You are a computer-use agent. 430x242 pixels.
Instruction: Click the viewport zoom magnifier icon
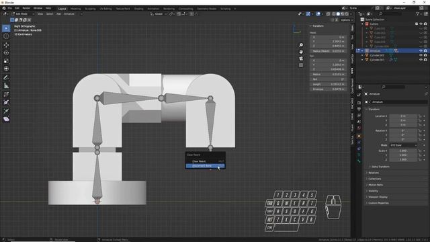pos(301,45)
